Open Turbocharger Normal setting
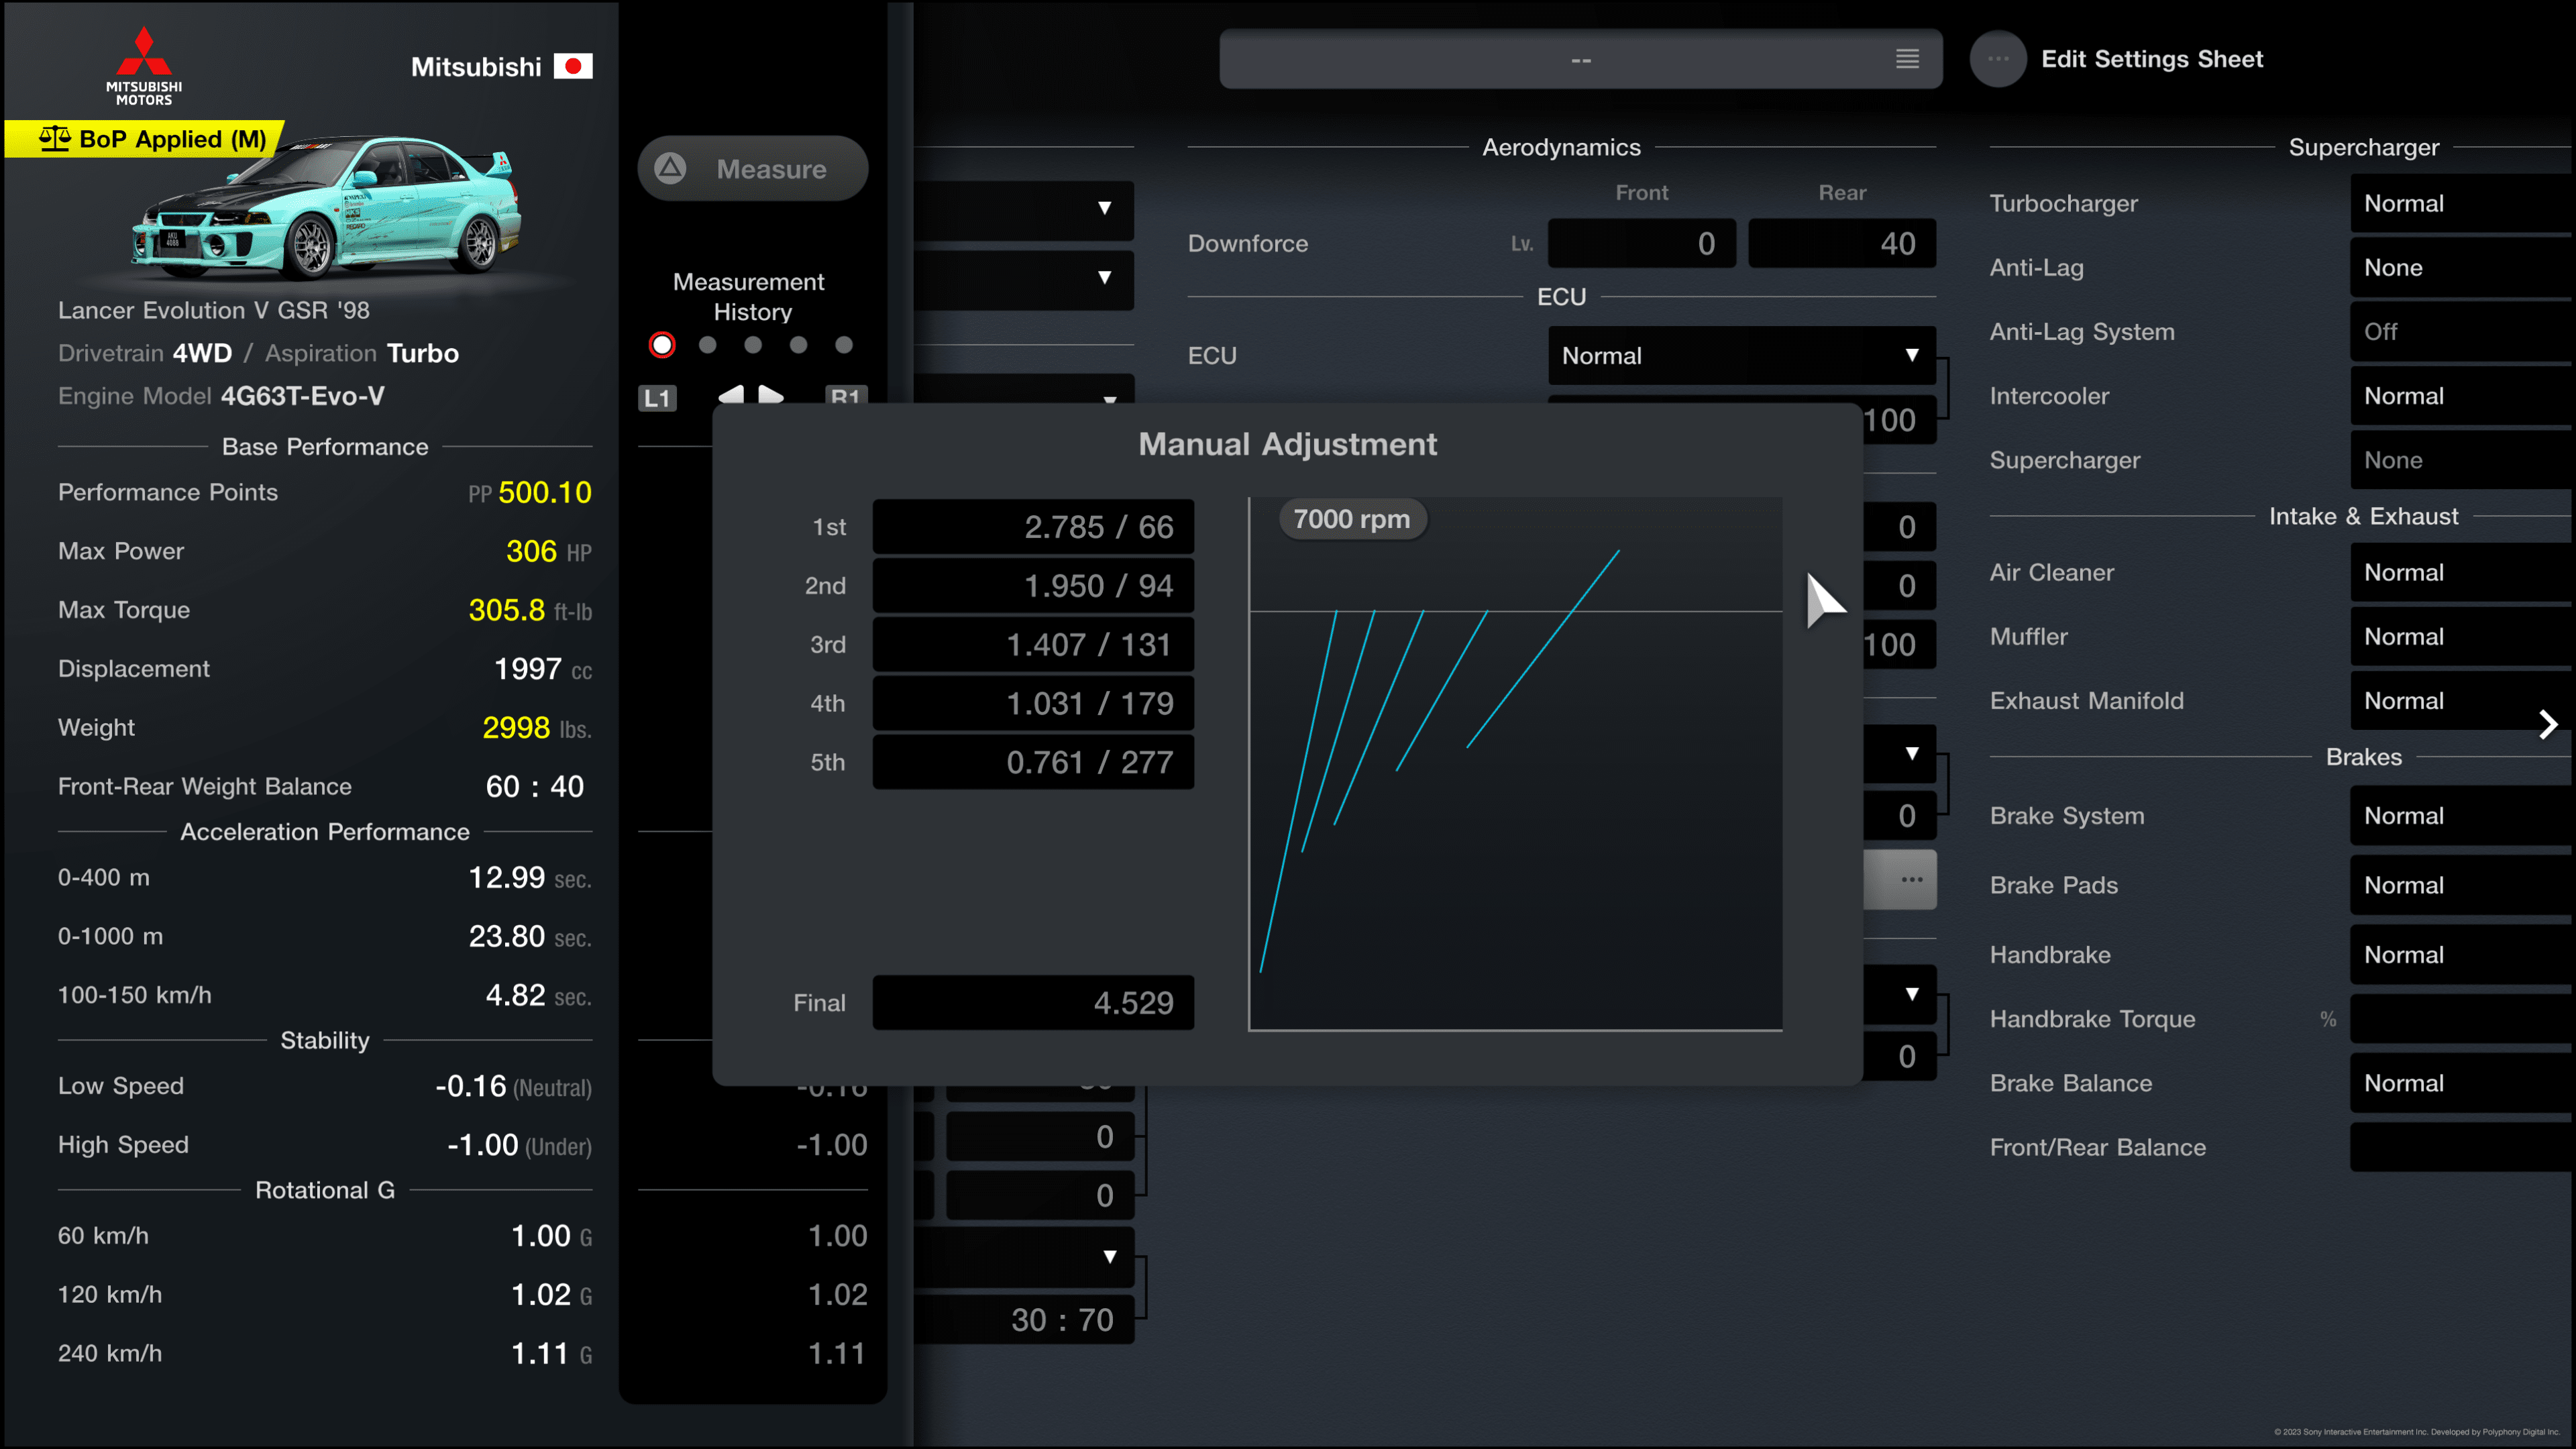The width and height of the screenshot is (2576, 1449). [x=2462, y=203]
